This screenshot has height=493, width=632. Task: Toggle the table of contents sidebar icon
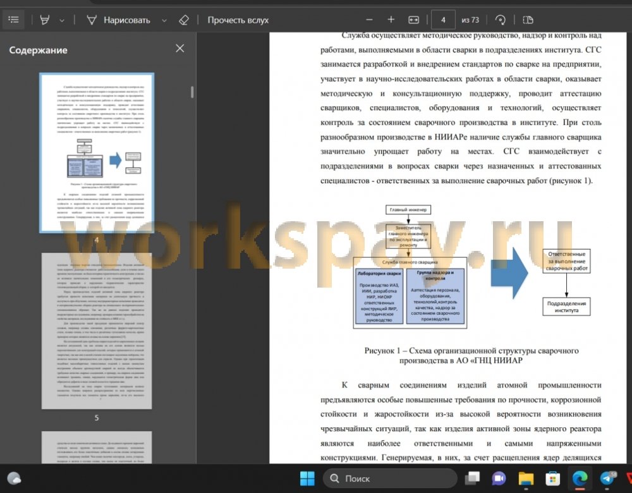click(13, 20)
